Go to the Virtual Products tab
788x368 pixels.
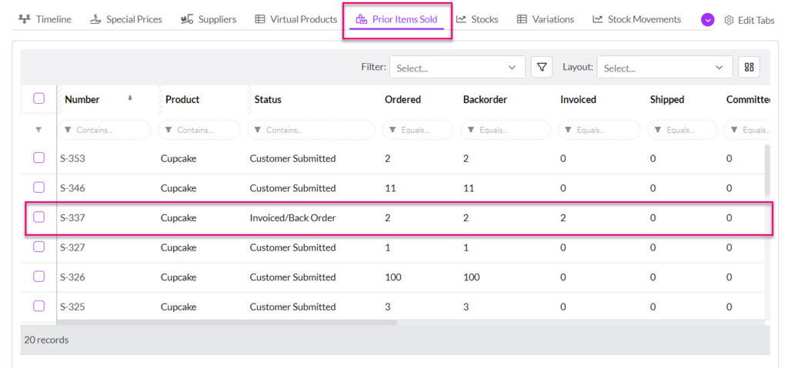(x=295, y=19)
